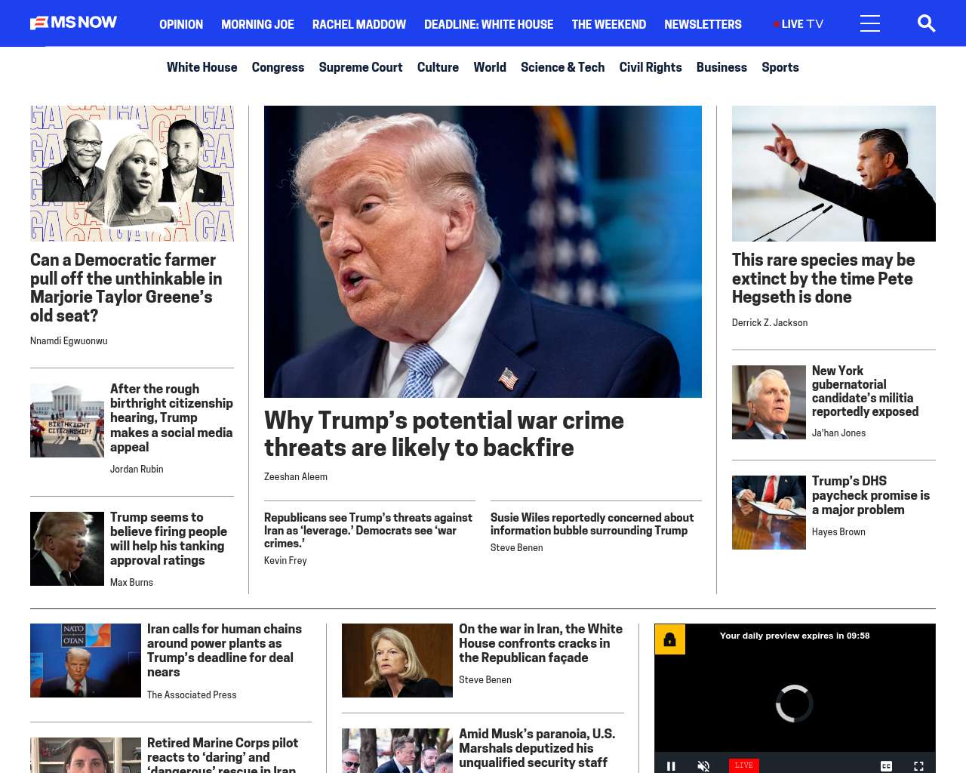The height and width of the screenshot is (773, 966).
Task: Open the Culture topic
Action: point(438,67)
